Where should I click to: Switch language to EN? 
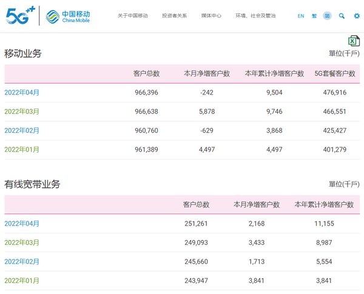[301, 16]
